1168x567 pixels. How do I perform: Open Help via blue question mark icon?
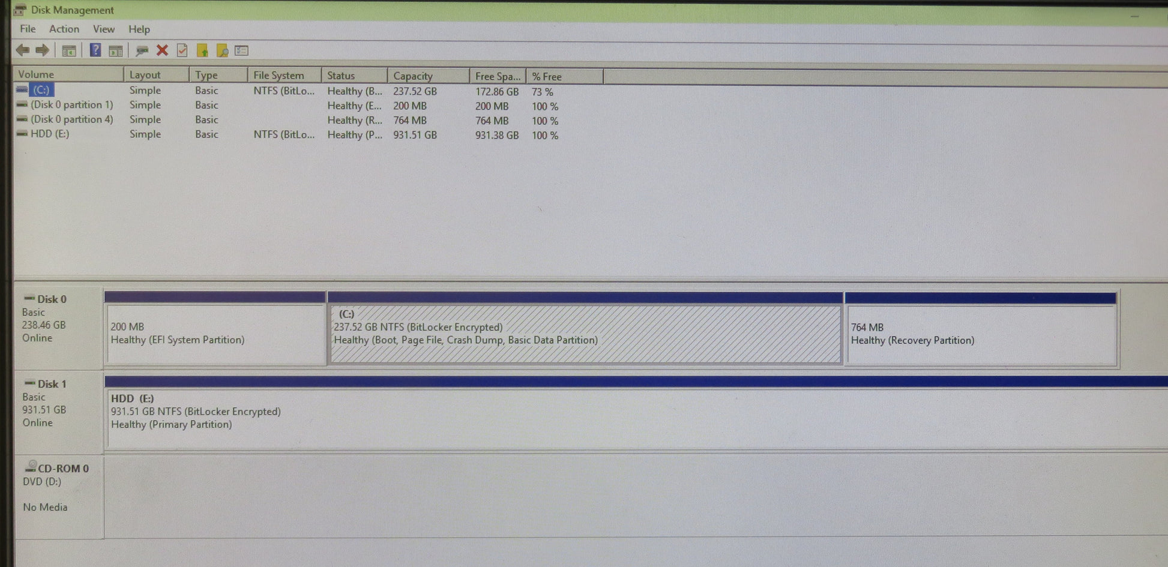(x=95, y=50)
